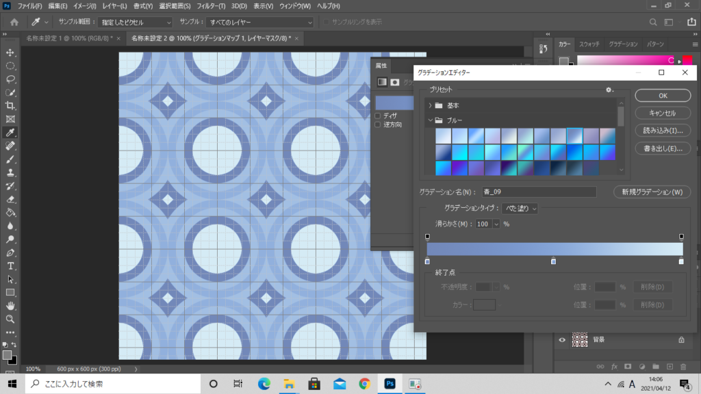Hide the 背景 layer visibility eye
This screenshot has height=394, width=701.
[x=562, y=340]
